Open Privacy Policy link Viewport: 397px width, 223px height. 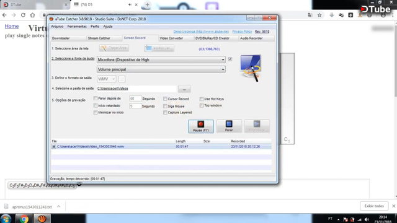242,32
